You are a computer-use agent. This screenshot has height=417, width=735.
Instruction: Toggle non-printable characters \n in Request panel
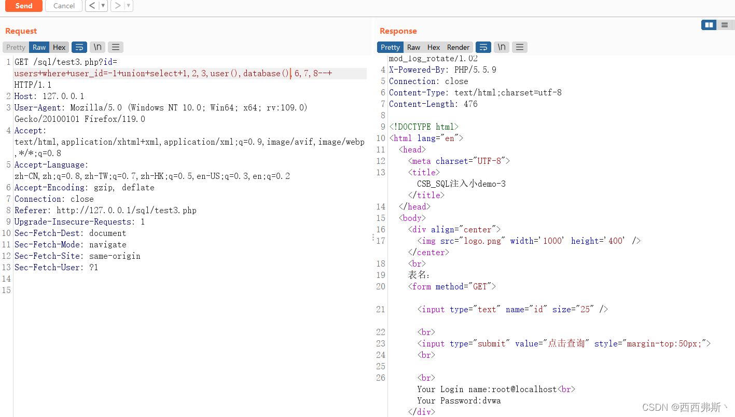[x=97, y=47]
